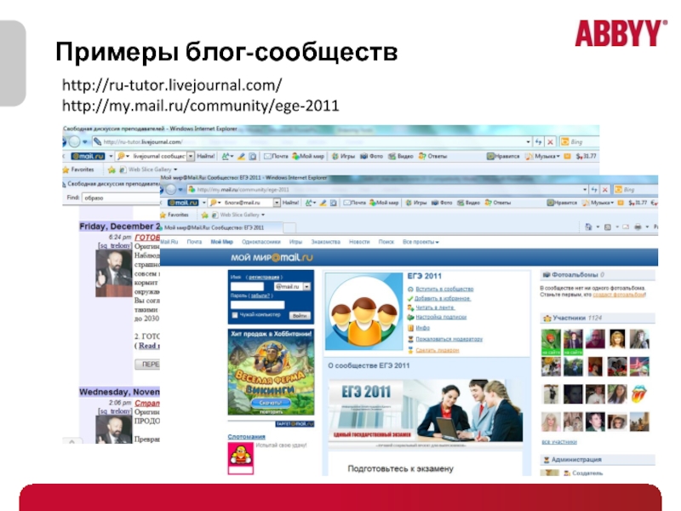Select the Свободная дискуссия преподавате tab
This screenshot has height=511, width=681.
click(x=112, y=184)
